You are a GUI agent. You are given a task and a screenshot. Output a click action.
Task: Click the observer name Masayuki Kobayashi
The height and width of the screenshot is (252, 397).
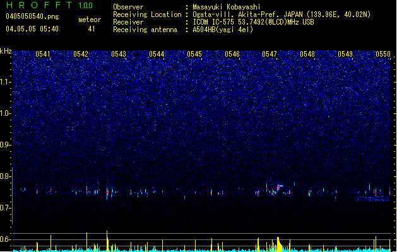[226, 7]
